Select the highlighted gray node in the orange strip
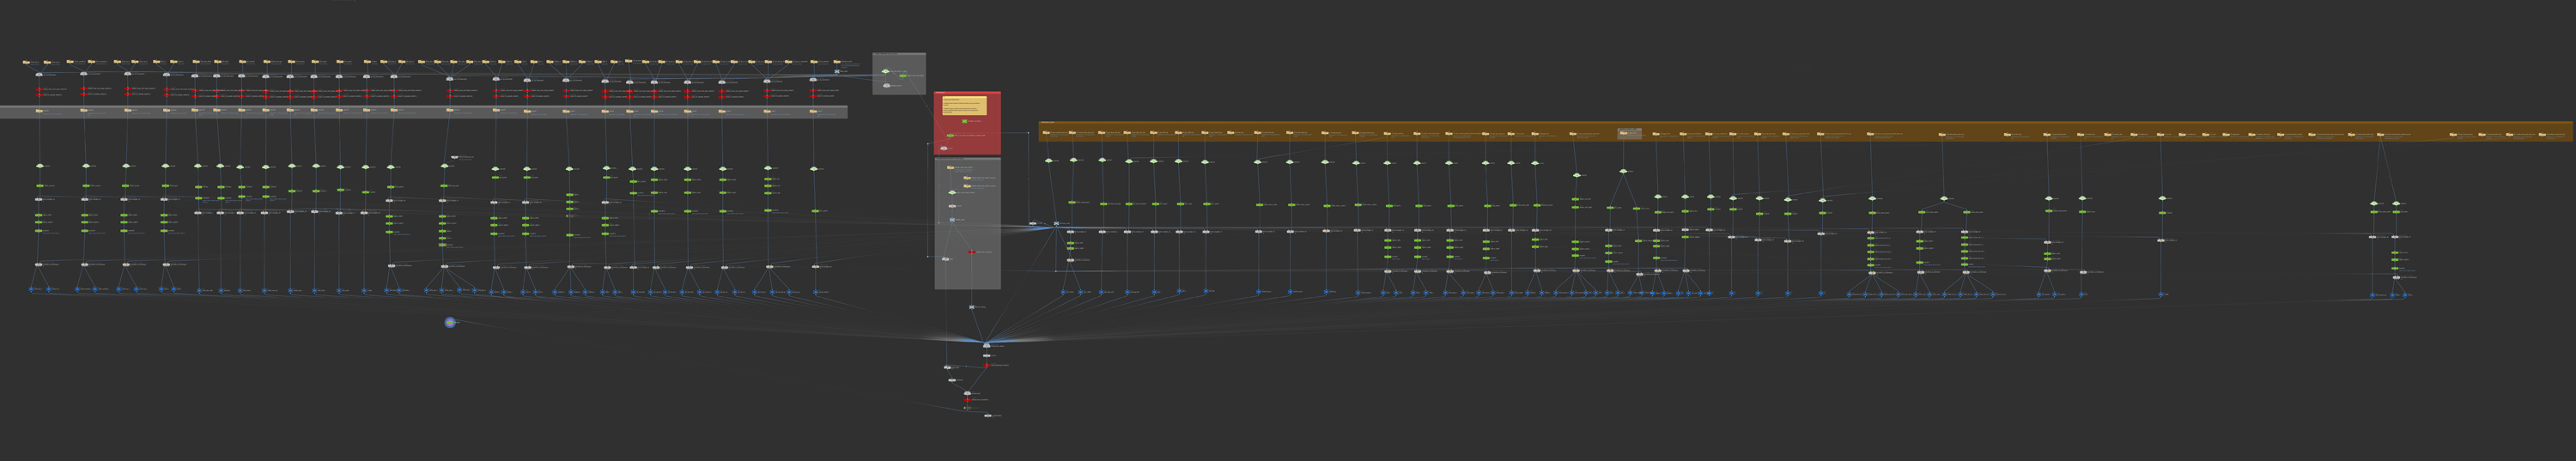This screenshot has width=2576, height=461. (1630, 133)
